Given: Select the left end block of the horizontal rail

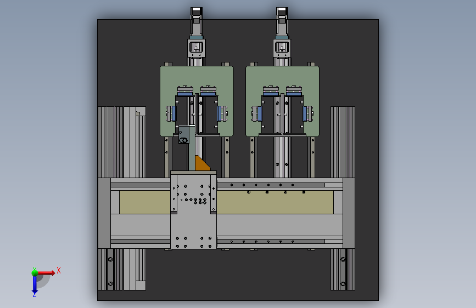Looking at the screenshot, I should pyautogui.click(x=104, y=213).
